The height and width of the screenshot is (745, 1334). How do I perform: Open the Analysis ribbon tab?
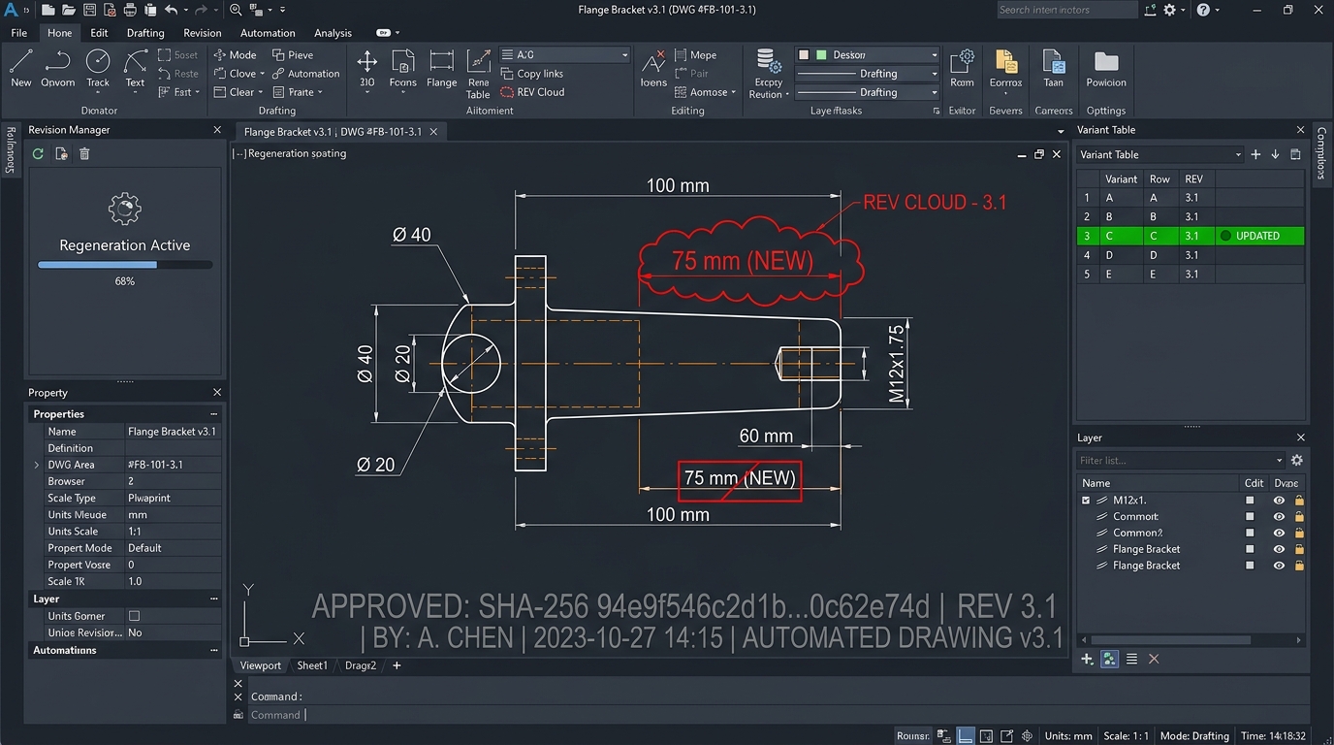333,33
